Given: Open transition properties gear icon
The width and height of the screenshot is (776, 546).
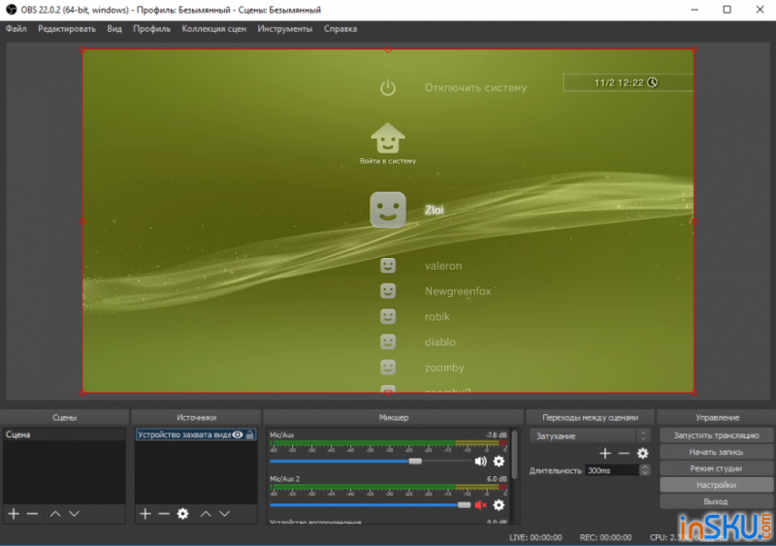Looking at the screenshot, I should (x=642, y=453).
